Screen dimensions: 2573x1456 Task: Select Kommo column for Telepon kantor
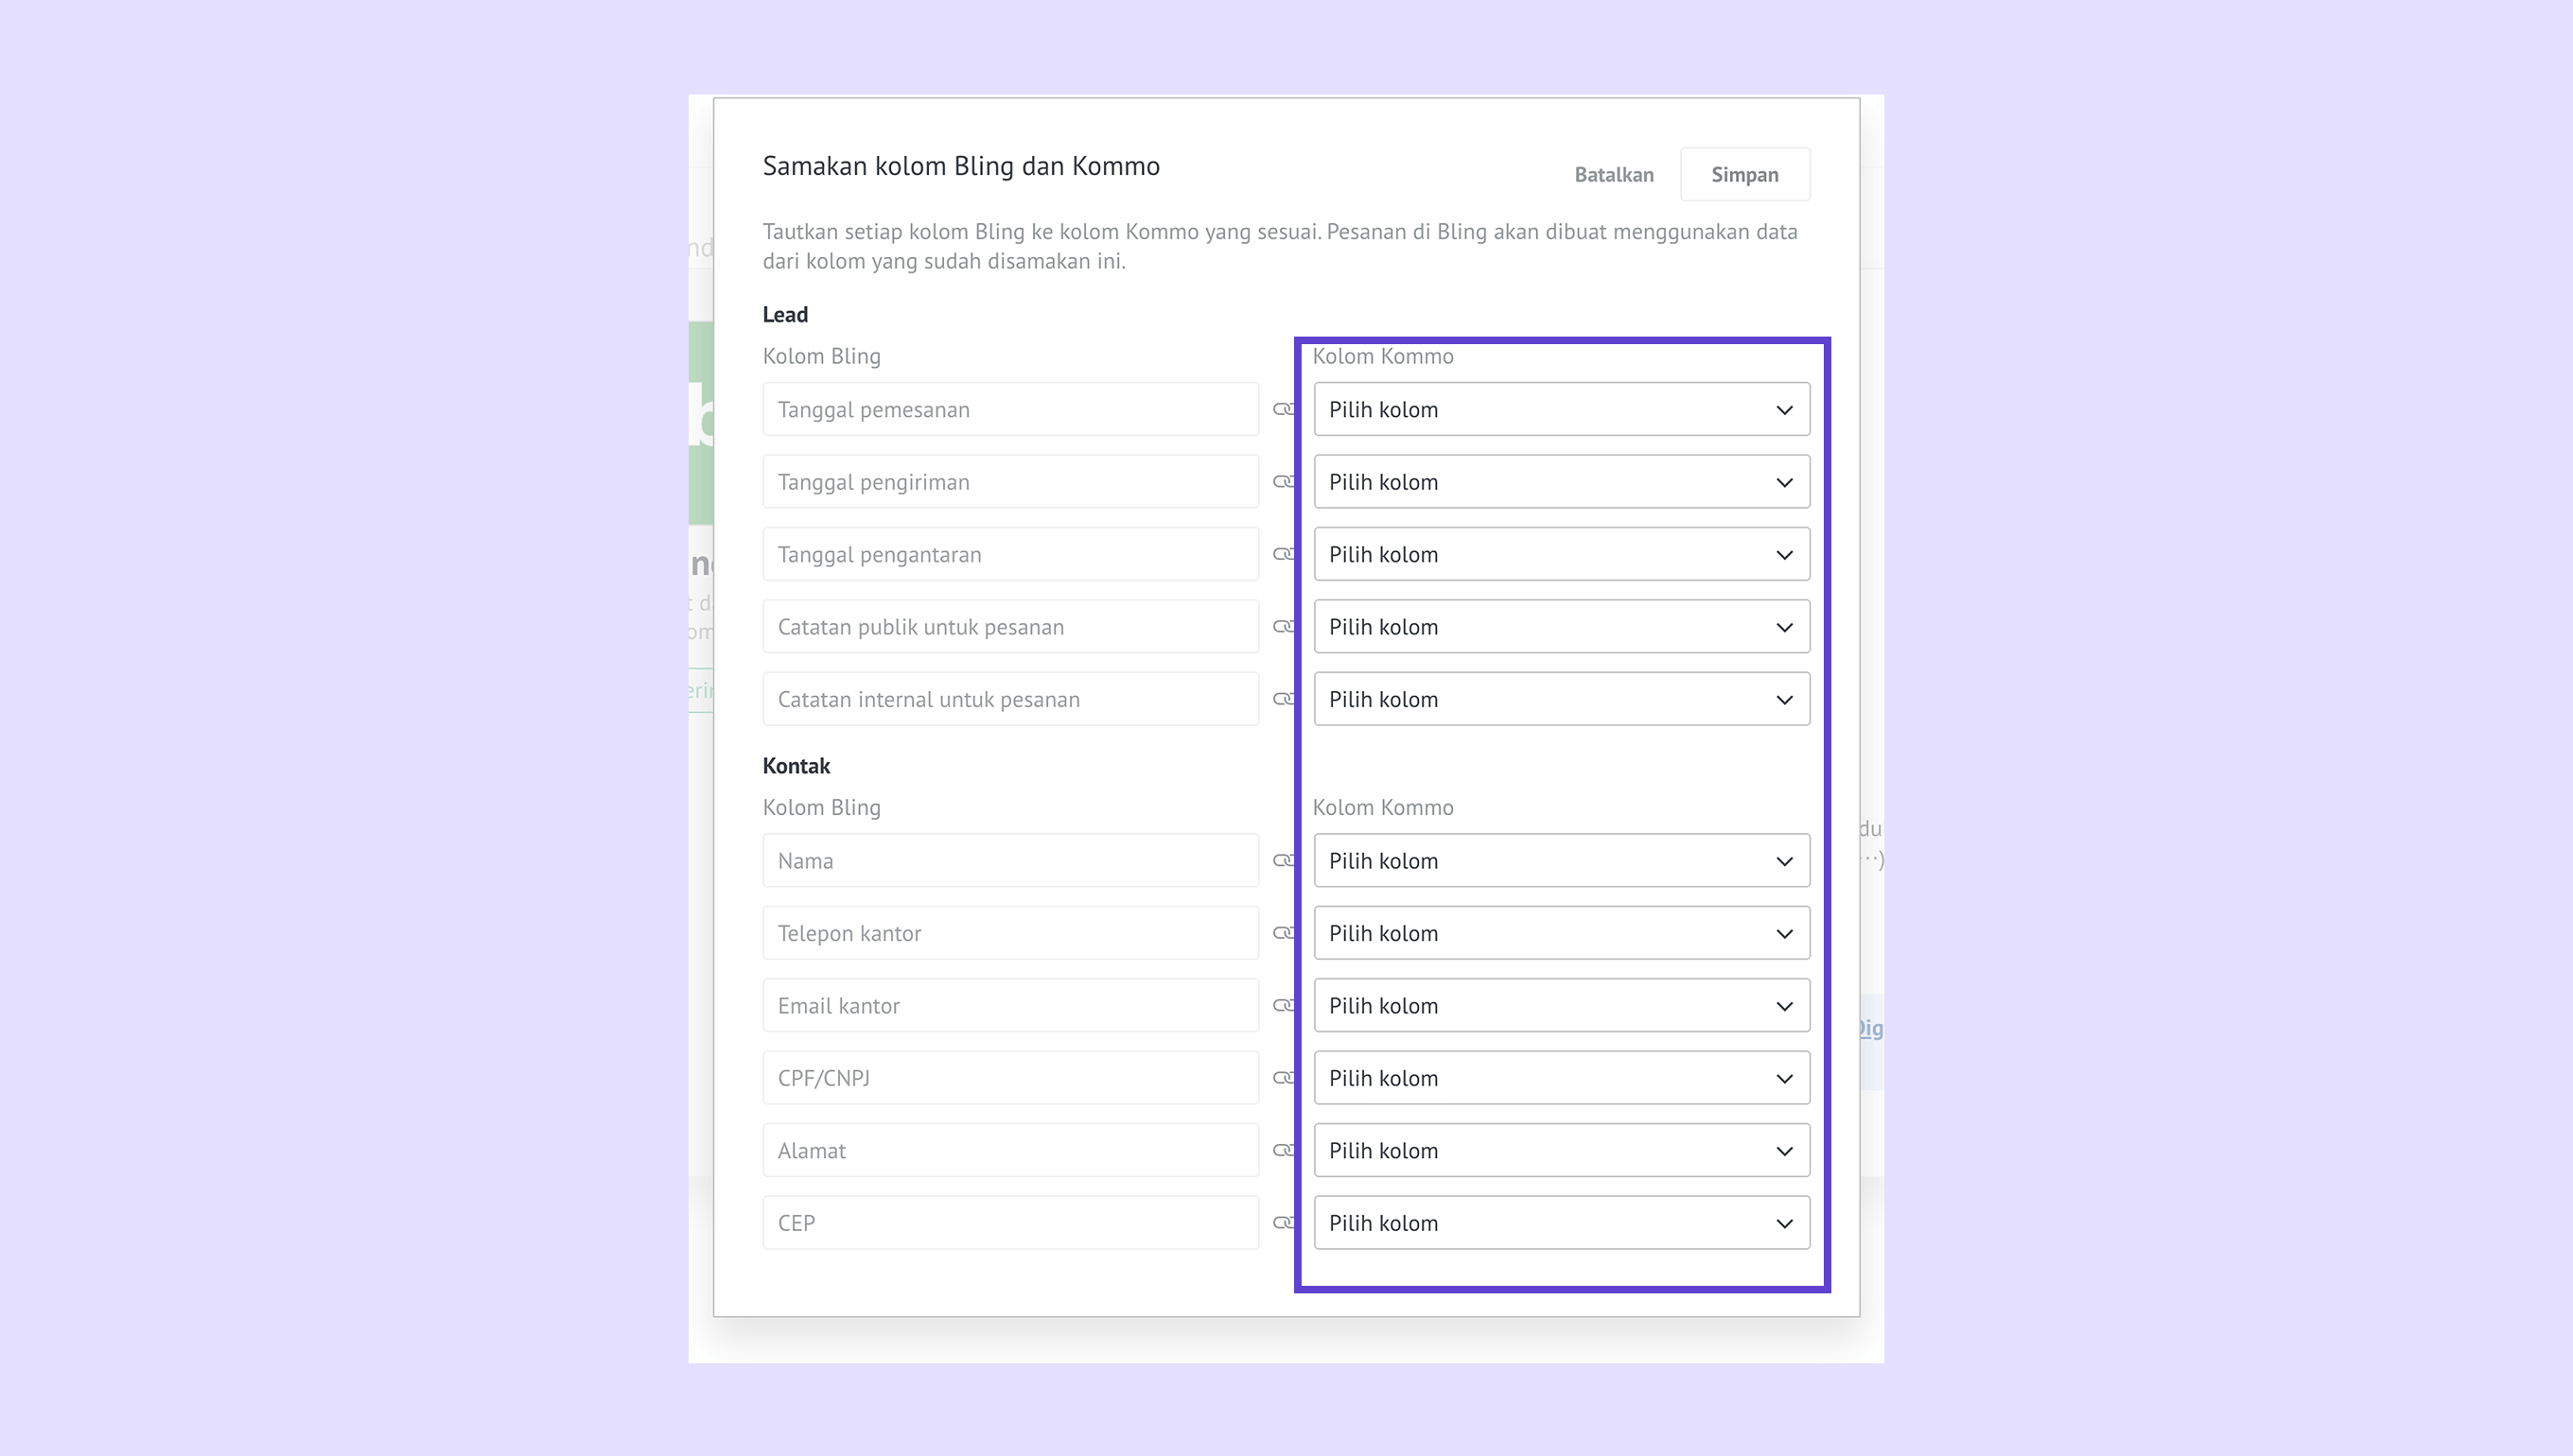click(1561, 933)
